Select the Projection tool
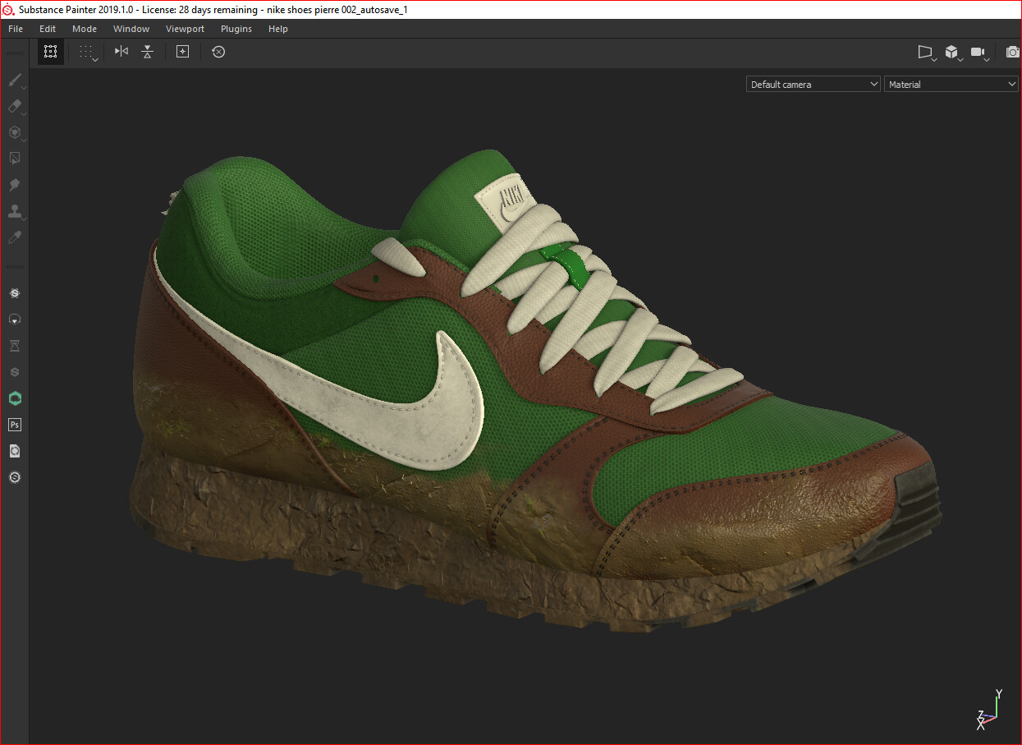The height and width of the screenshot is (745, 1022). (14, 132)
